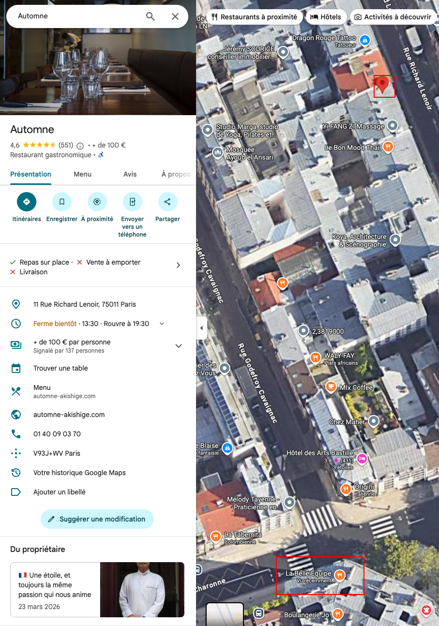Select the Koya Architecture & Scénographie marker
The height and width of the screenshot is (626, 439).
pos(396,239)
